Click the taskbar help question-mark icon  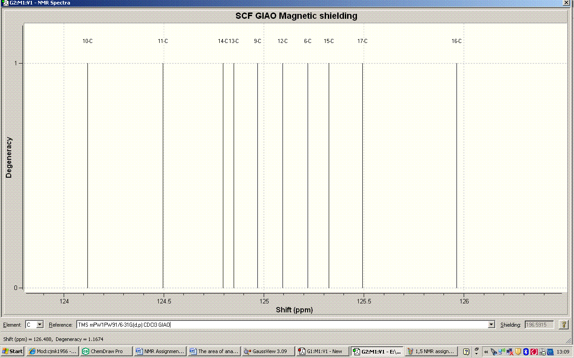click(466, 351)
